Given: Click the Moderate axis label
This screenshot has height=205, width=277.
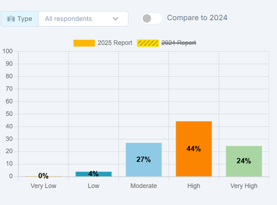Looking at the screenshot, I should 143,186.
